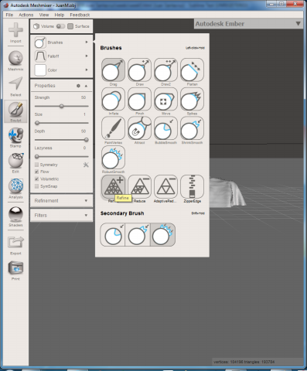Open the Edit tool
The height and width of the screenshot is (371, 307).
pyautogui.click(x=15, y=163)
